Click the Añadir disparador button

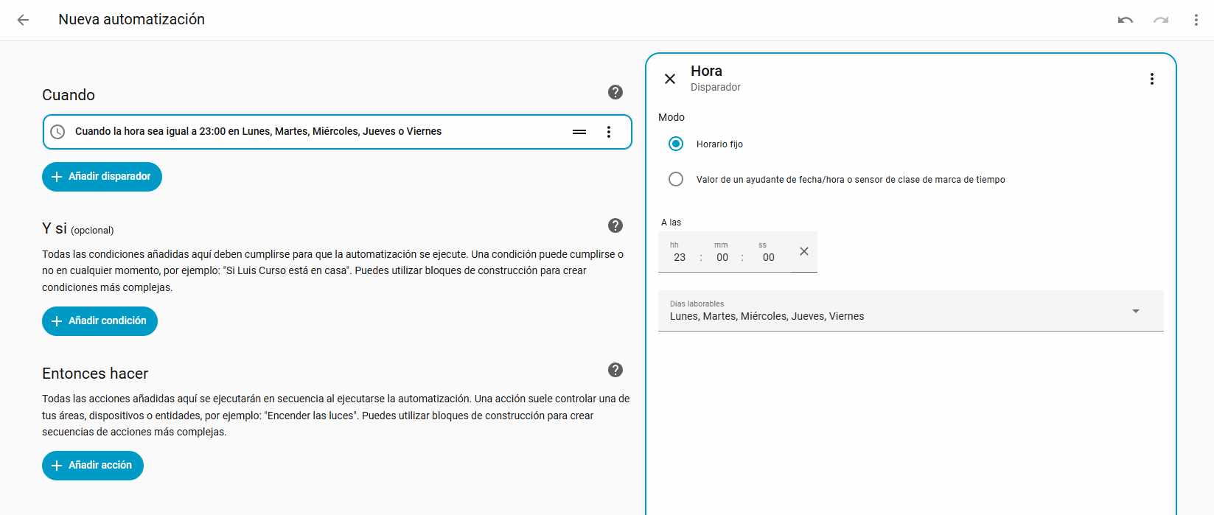102,177
